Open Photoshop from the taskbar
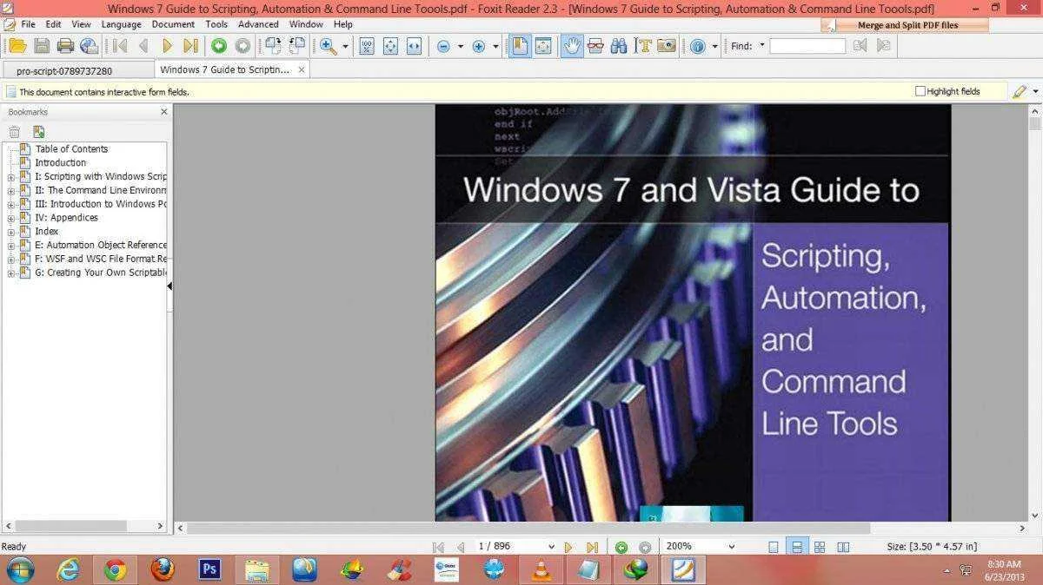This screenshot has width=1043, height=585. click(x=209, y=569)
